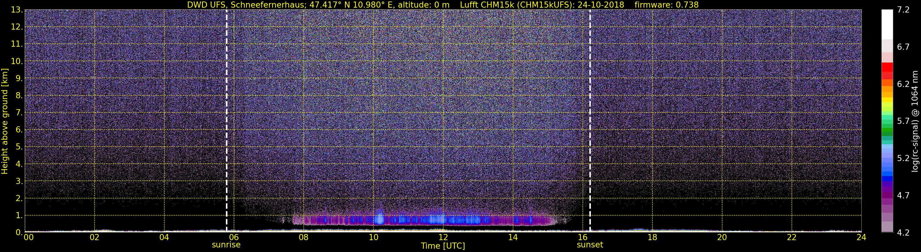921x252 pixels.
Task: Click the "00" tick on the time axis
Action: (28, 237)
